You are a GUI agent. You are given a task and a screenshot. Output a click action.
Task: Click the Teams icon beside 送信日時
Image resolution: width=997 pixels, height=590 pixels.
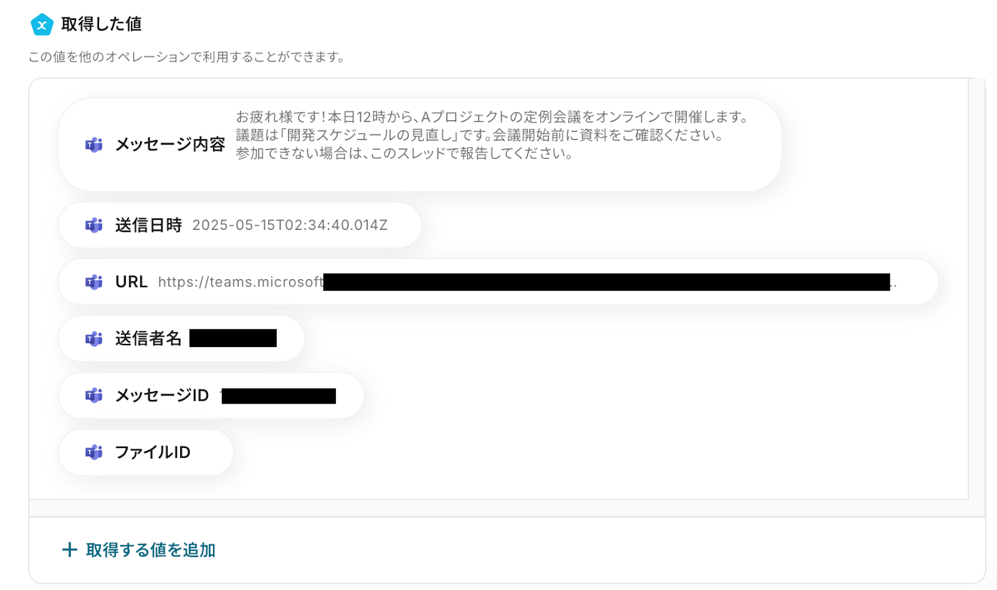[x=94, y=226]
